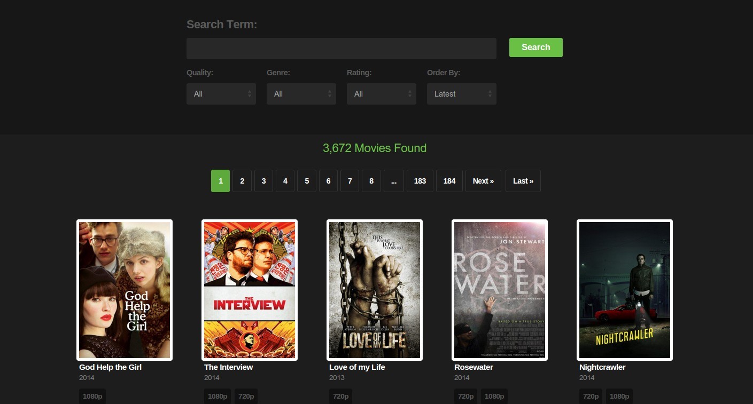This screenshot has width=753, height=404.
Task: Select page 1 in pagination
Action: tap(221, 181)
